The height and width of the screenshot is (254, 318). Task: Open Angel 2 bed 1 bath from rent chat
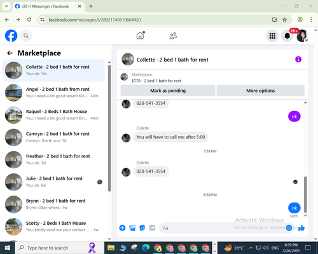click(53, 93)
